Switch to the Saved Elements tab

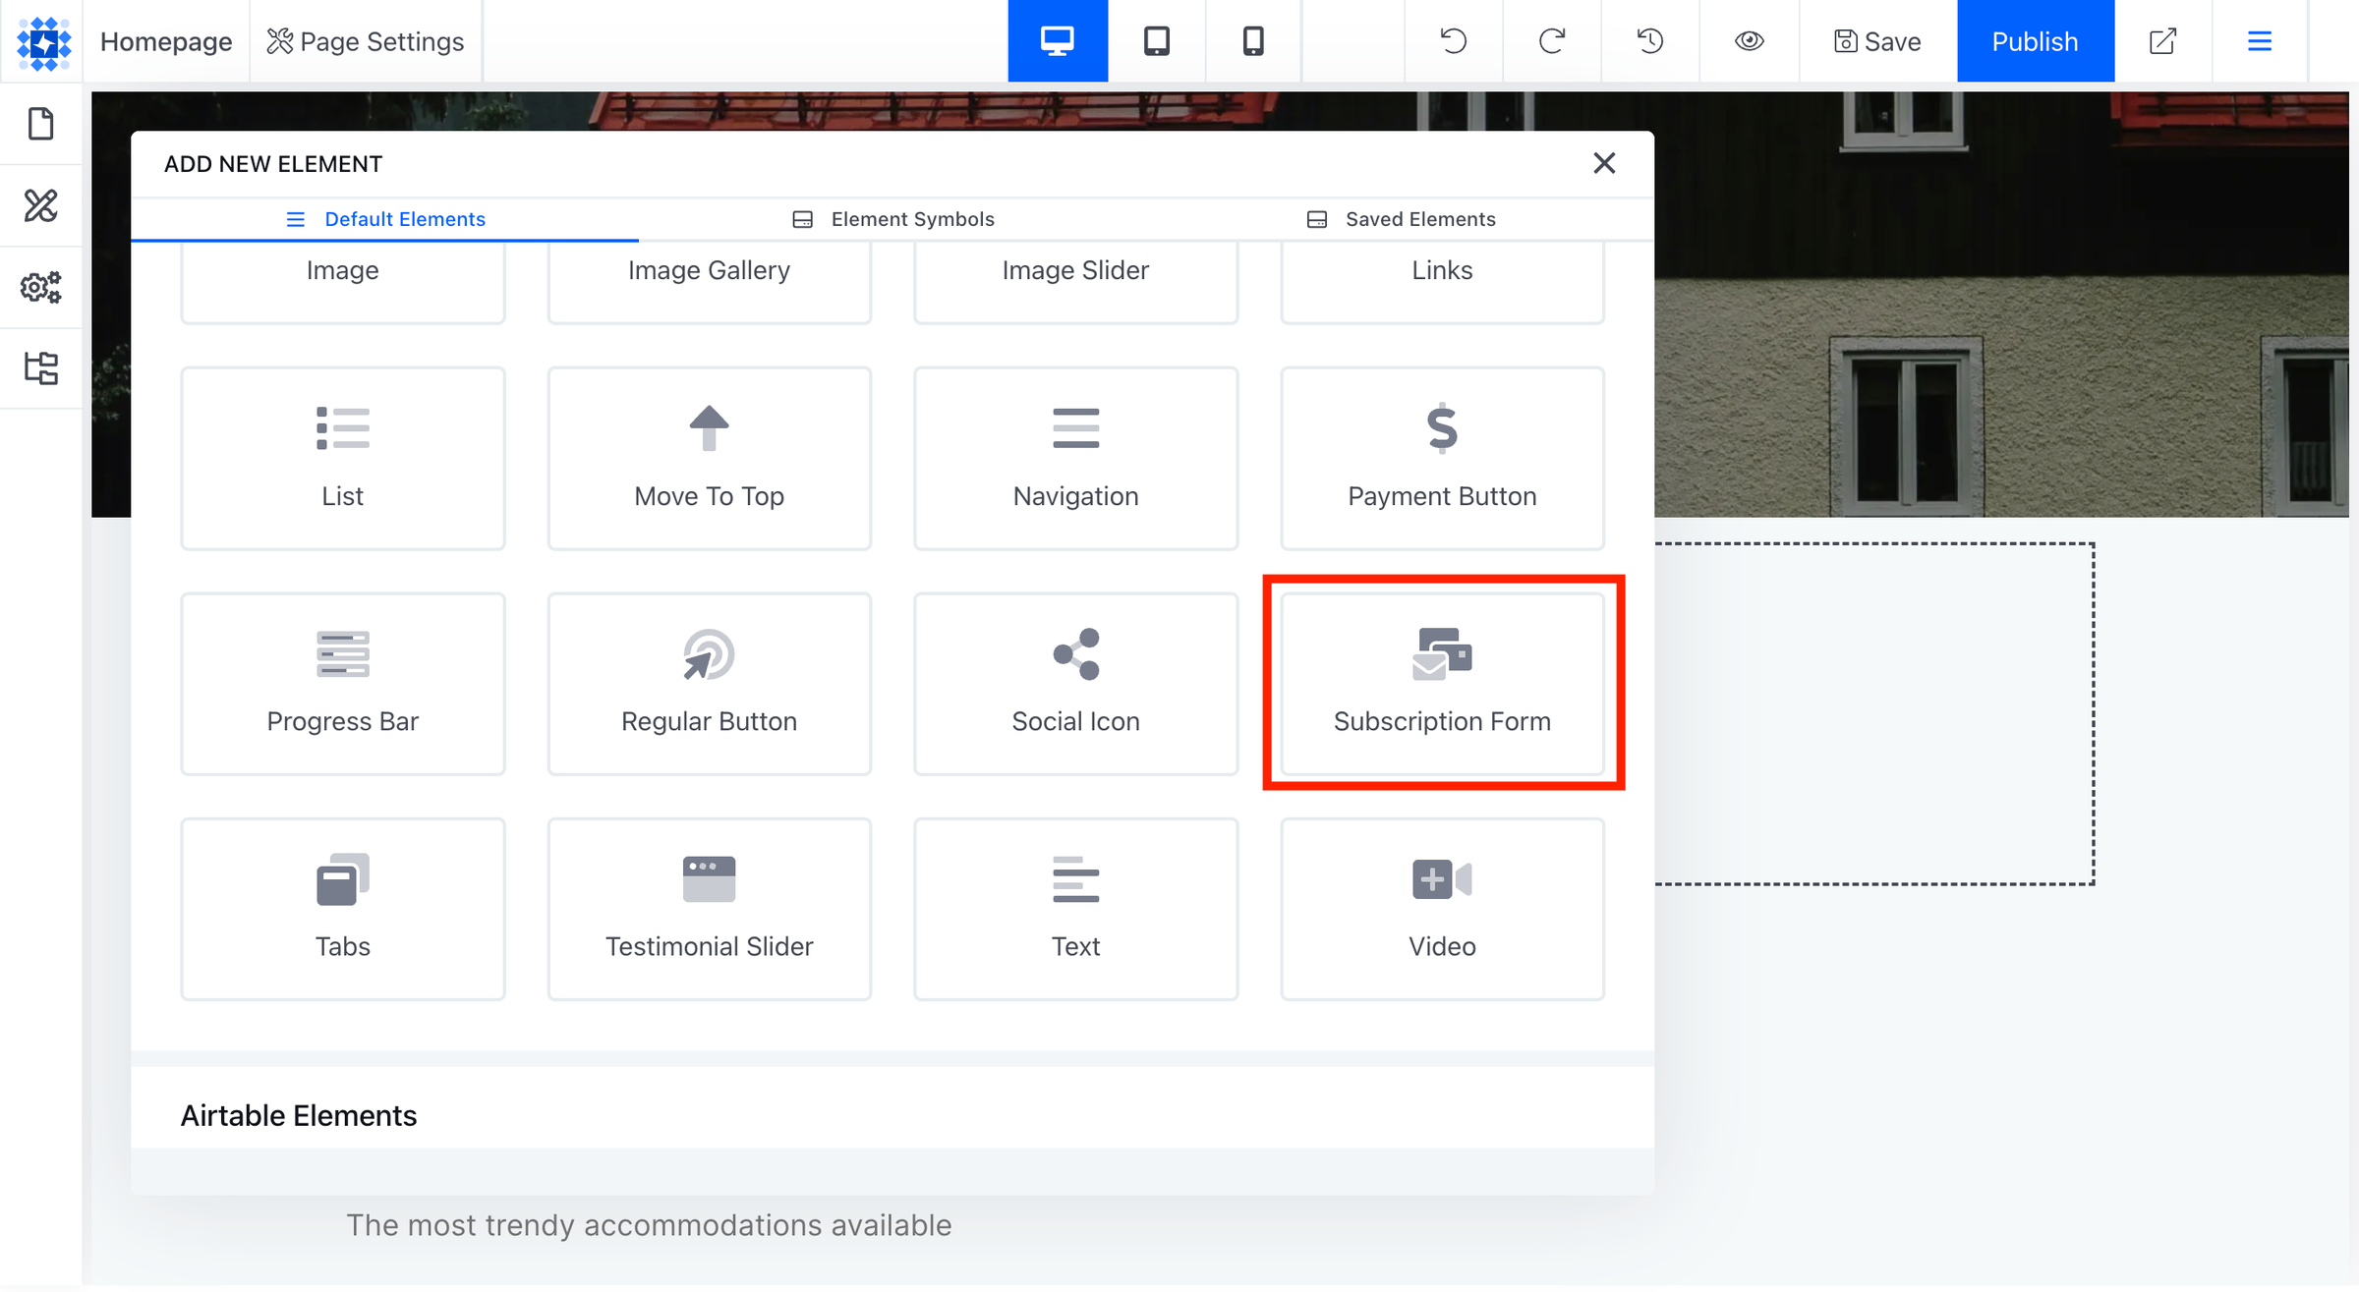click(1401, 218)
